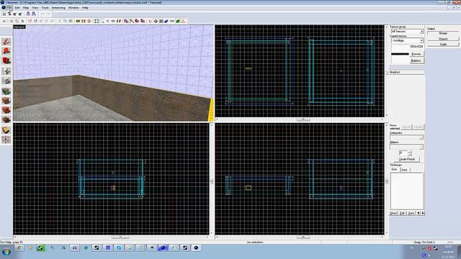Open the View menu

pyautogui.click(x=35, y=8)
